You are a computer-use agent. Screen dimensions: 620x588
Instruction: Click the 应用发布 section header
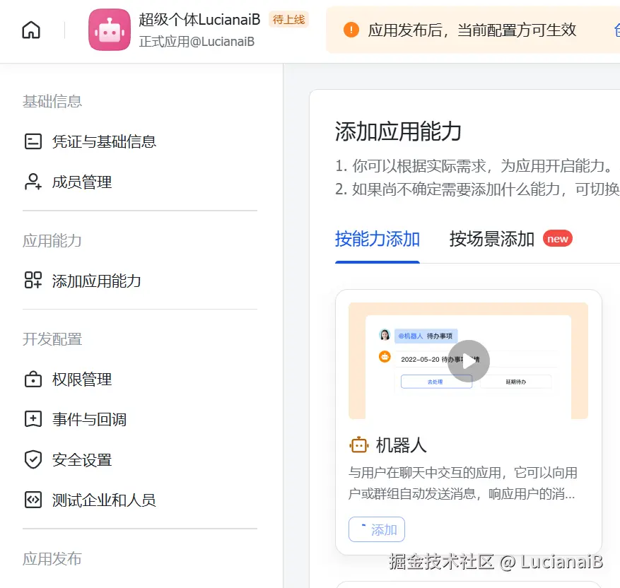tap(52, 559)
